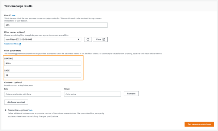Screen dimensions: 218x131
Task: Open the Filter name dropdown arrow
Action: click(x=78, y=39)
